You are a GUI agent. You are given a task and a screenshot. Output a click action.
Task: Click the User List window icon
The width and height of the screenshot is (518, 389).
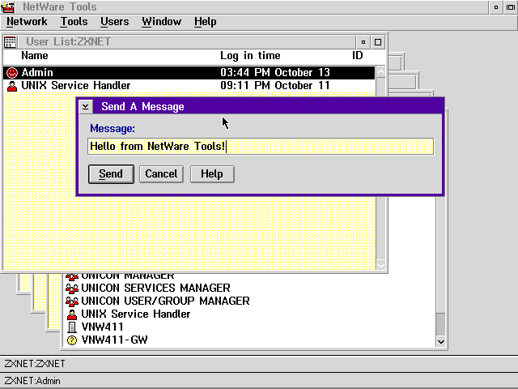click(x=10, y=42)
